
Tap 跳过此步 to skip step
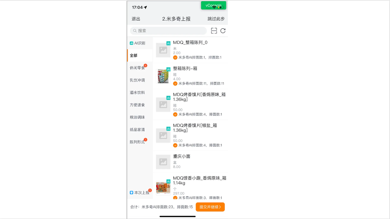[216, 19]
